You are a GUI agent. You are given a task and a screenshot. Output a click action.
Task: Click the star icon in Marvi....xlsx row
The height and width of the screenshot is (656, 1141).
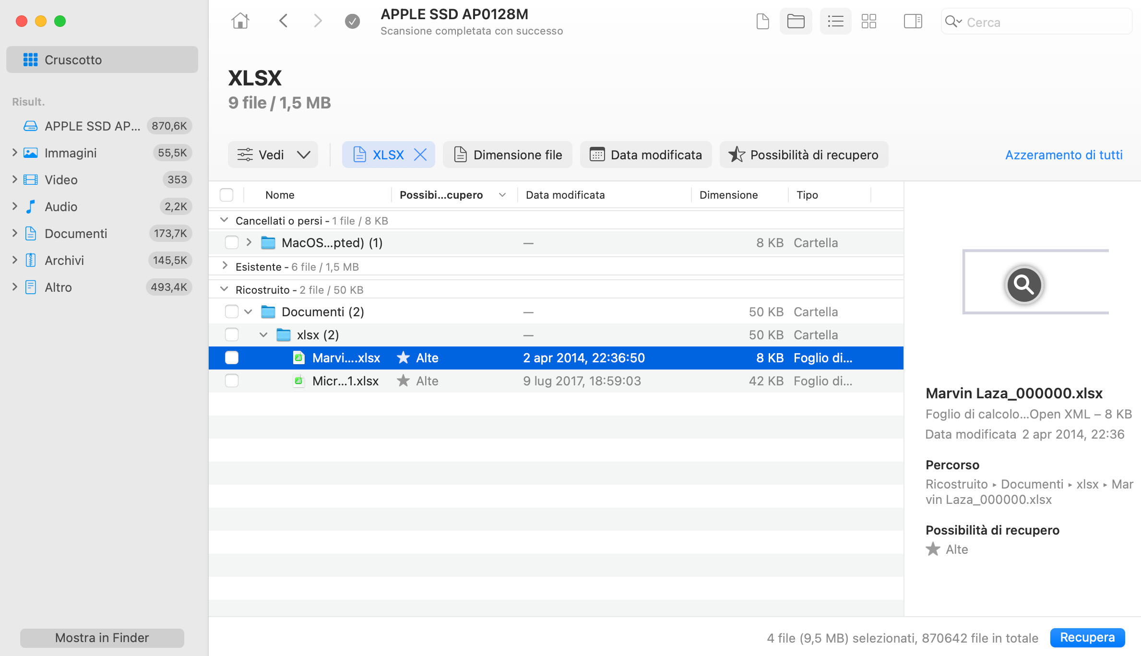pyautogui.click(x=403, y=358)
